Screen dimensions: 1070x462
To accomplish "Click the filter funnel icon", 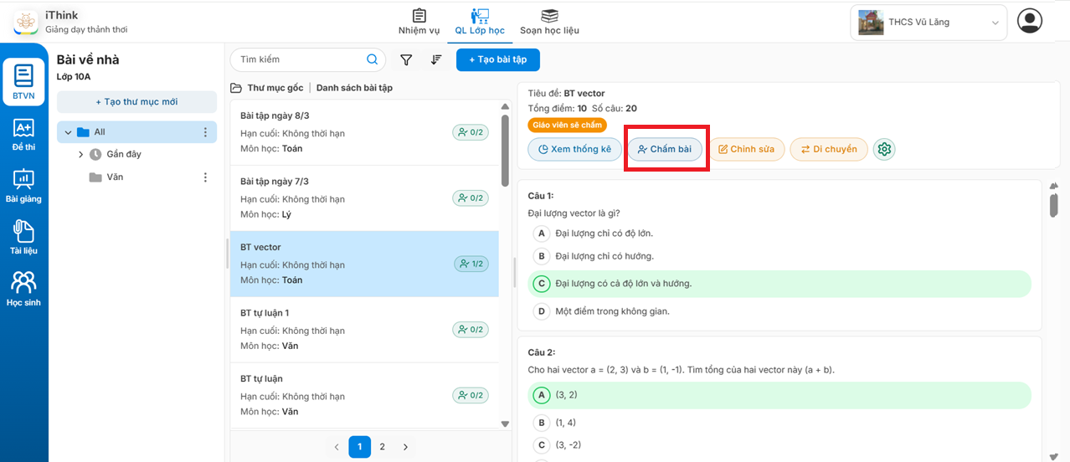I will coord(406,59).
